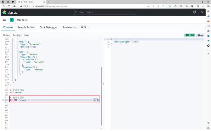Viewport: 211px width, 131px height.
Task: Click the "index": false line in editor
Action: (28, 47)
